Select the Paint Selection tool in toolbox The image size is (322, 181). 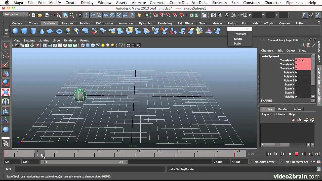tap(6, 65)
